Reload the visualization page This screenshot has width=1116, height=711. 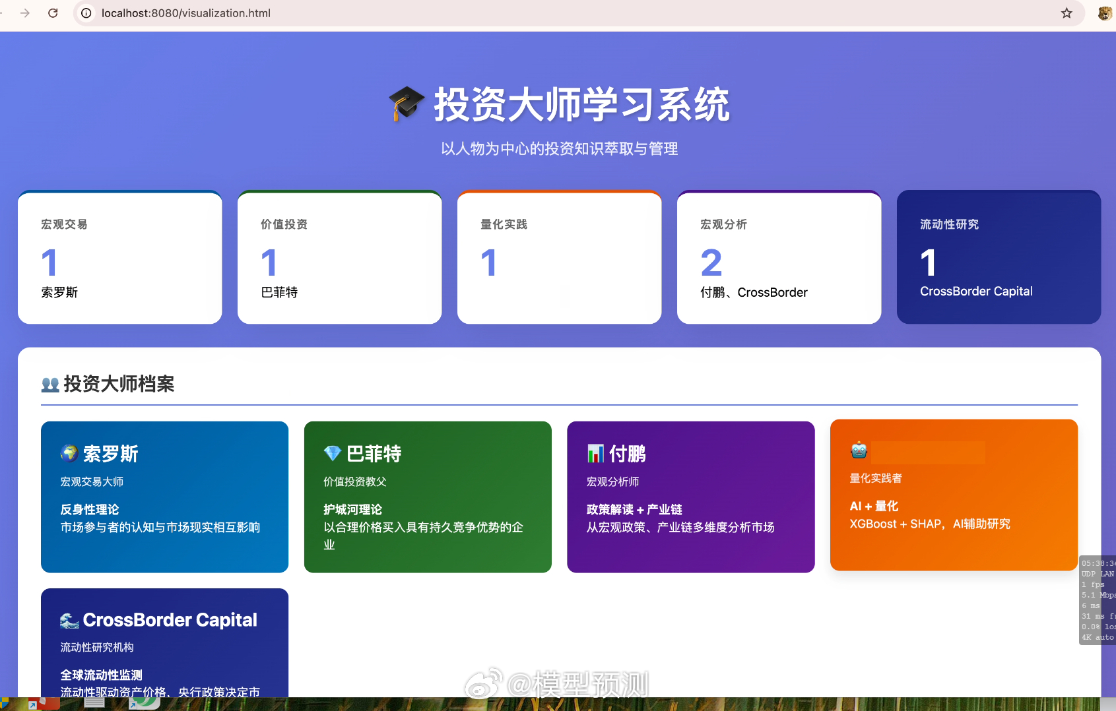[x=53, y=13]
